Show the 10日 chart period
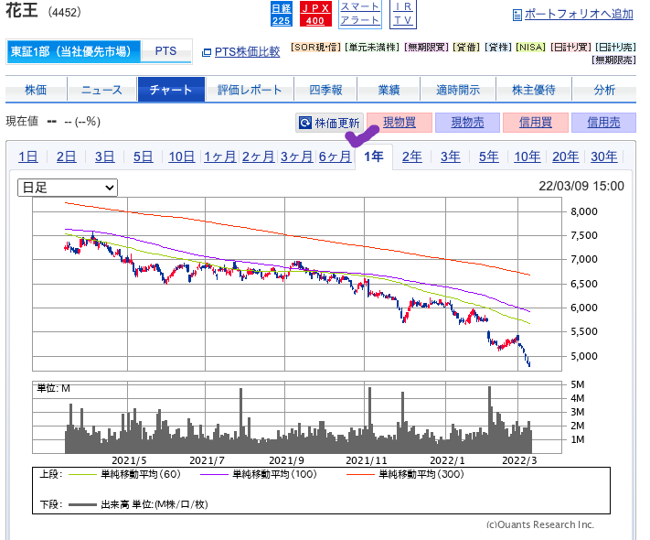 [182, 157]
